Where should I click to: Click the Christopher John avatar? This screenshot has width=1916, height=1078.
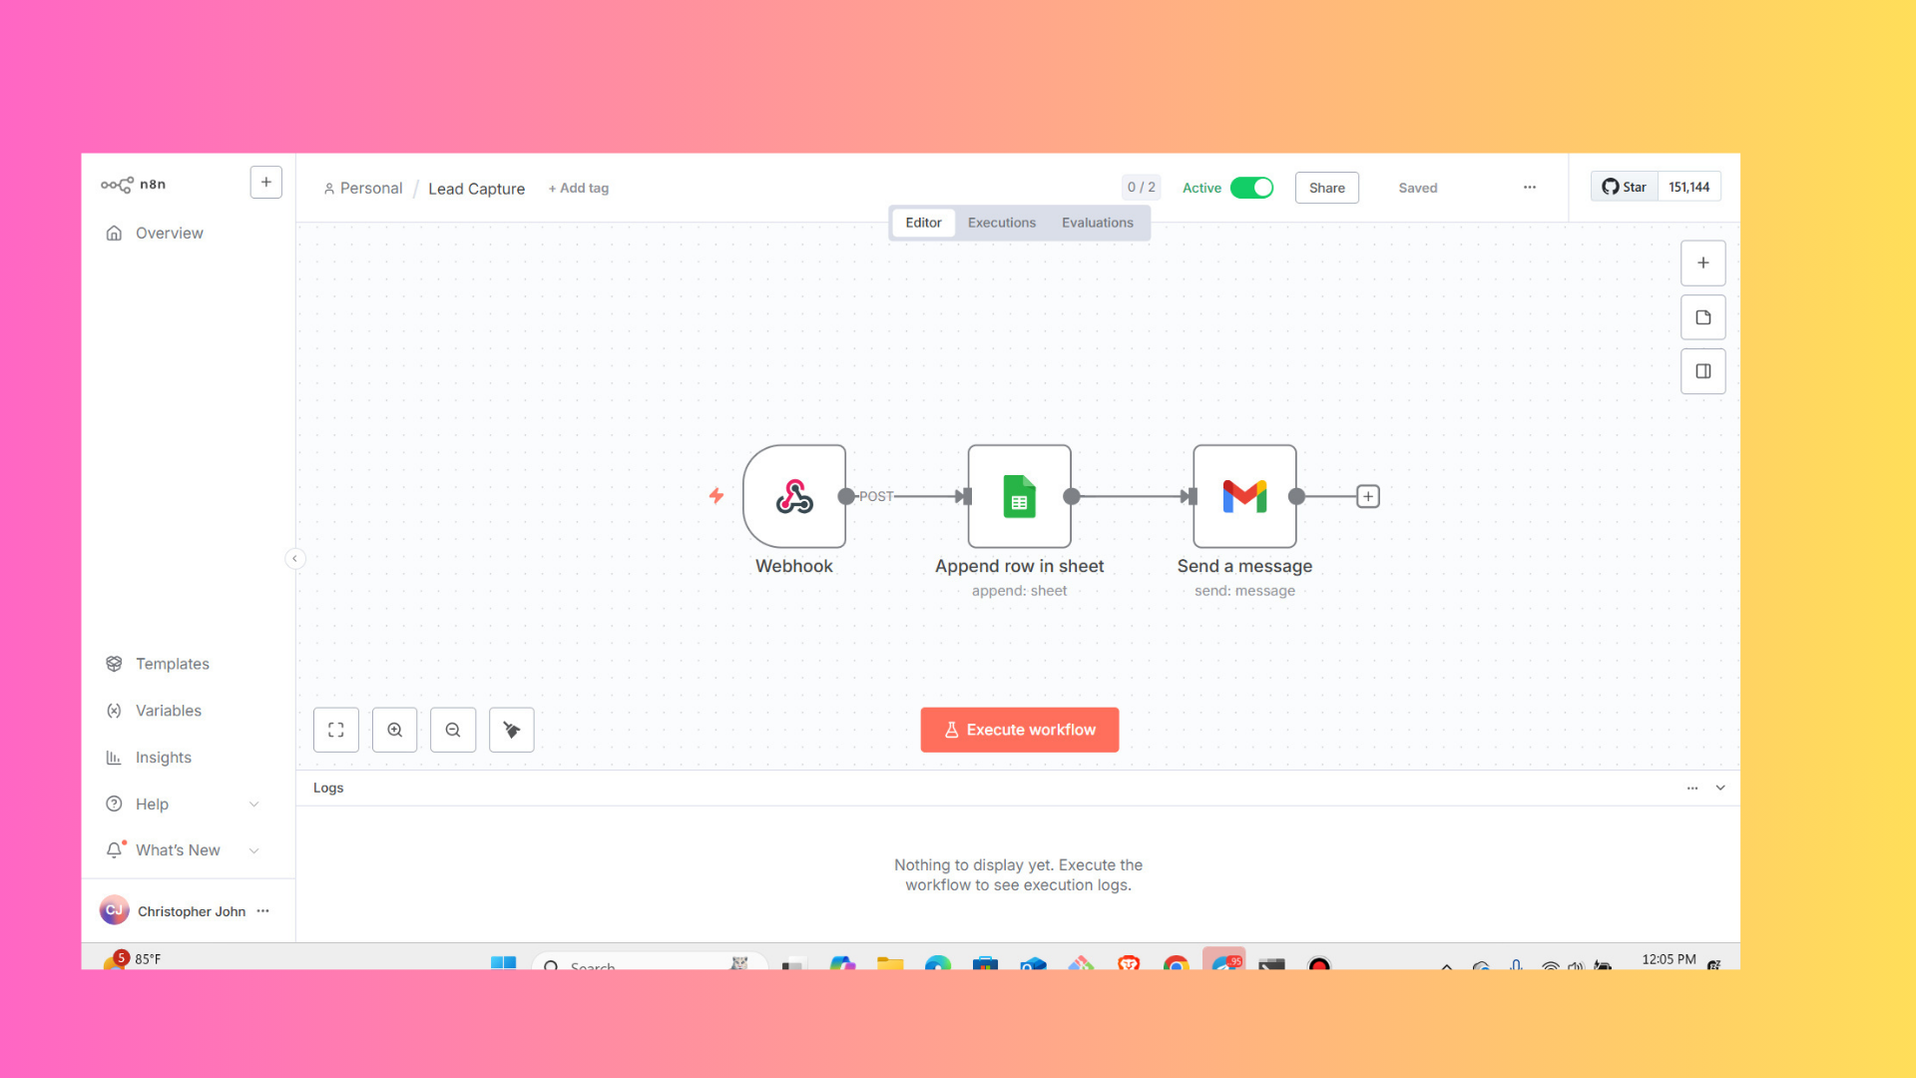tap(114, 910)
